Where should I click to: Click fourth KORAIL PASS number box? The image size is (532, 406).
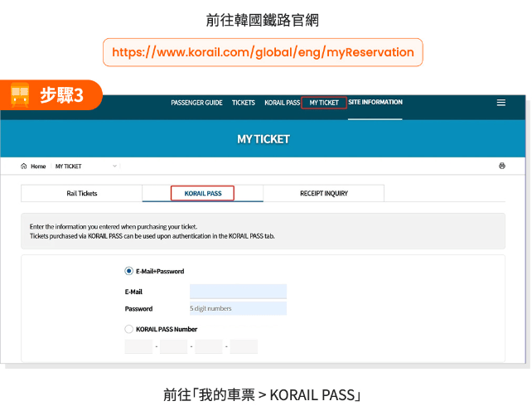click(244, 346)
